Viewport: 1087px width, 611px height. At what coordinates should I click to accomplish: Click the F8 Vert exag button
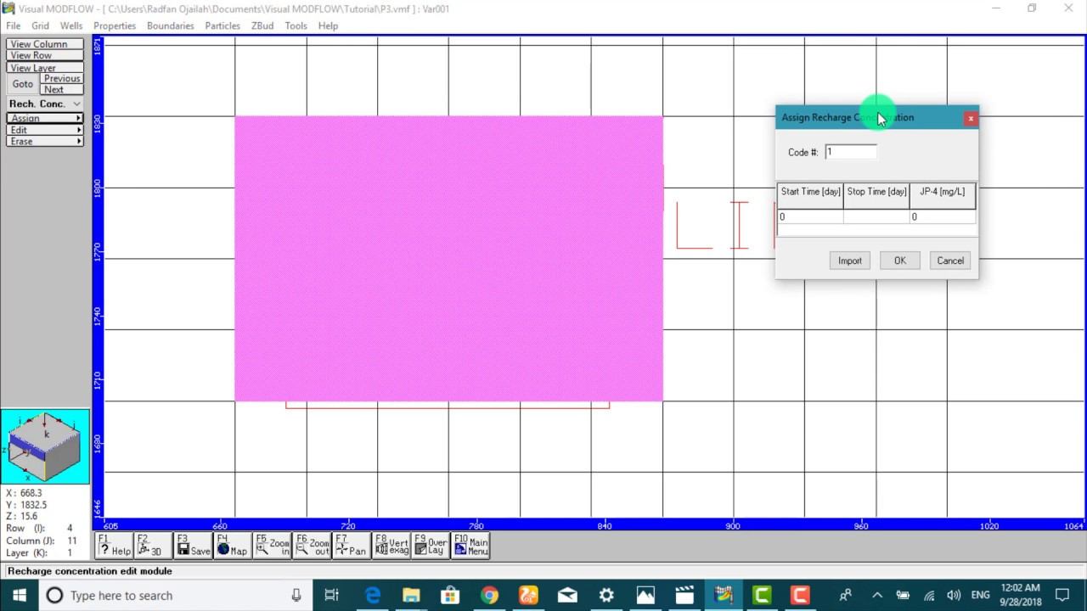pos(391,546)
